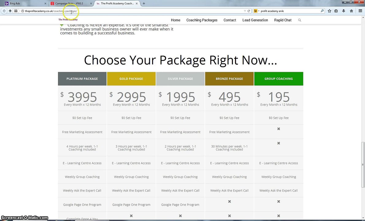The height and width of the screenshot is (221, 365).
Task: Open the Home nav link
Action: pos(175,20)
